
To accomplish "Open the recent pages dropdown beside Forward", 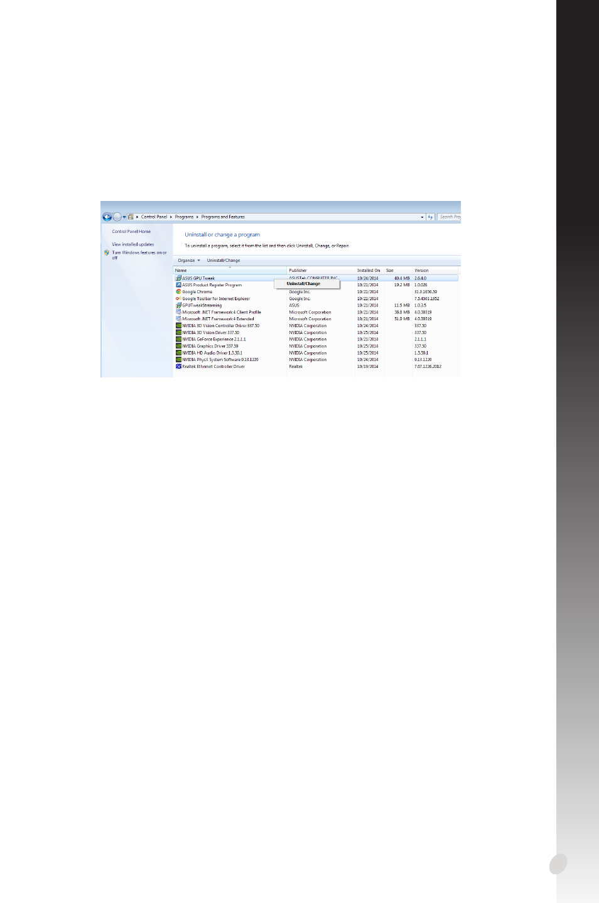I will point(124,217).
